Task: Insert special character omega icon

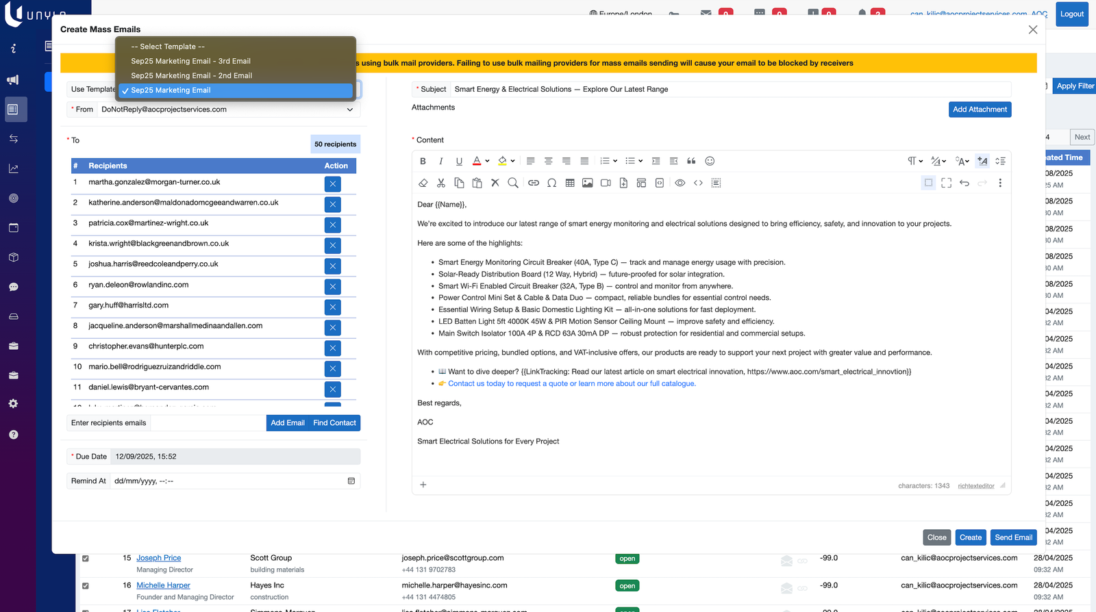Action: (x=551, y=183)
